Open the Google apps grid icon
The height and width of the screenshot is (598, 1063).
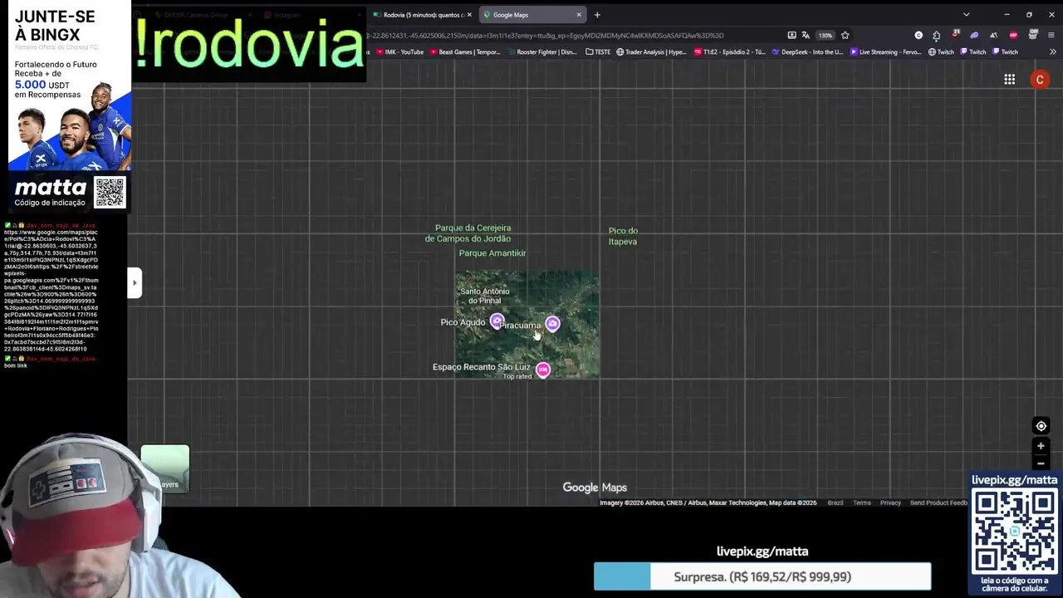coord(1009,80)
